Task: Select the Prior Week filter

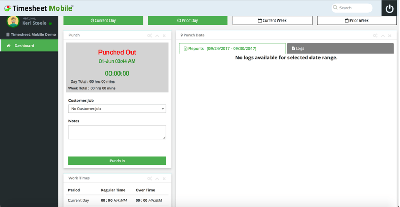Action: pyautogui.click(x=357, y=20)
